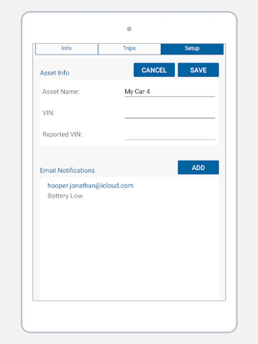Edit the Asset Name field 'My Car 4'
The image size is (258, 344).
pos(170,91)
